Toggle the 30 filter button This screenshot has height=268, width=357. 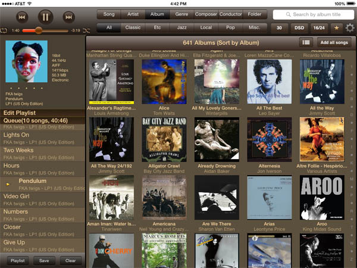279,28
